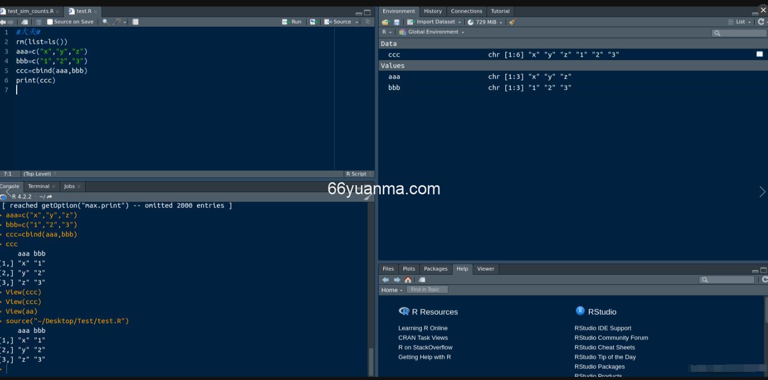Click the Help pane back arrow
The image size is (768, 380).
click(x=386, y=280)
